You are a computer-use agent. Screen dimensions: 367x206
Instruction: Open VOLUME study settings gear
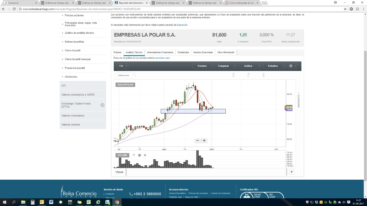pos(139,155)
